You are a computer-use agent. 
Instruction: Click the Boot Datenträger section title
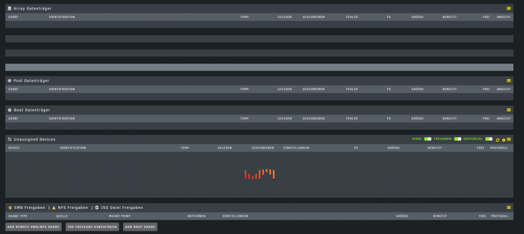point(32,110)
